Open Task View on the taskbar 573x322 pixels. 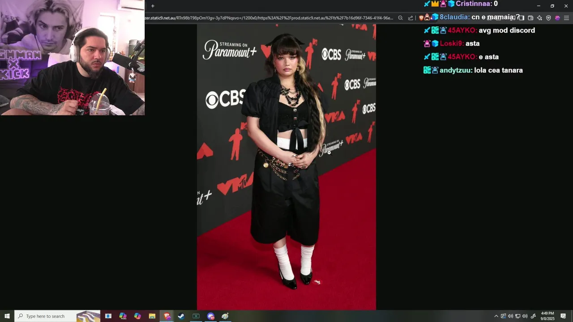point(108,316)
